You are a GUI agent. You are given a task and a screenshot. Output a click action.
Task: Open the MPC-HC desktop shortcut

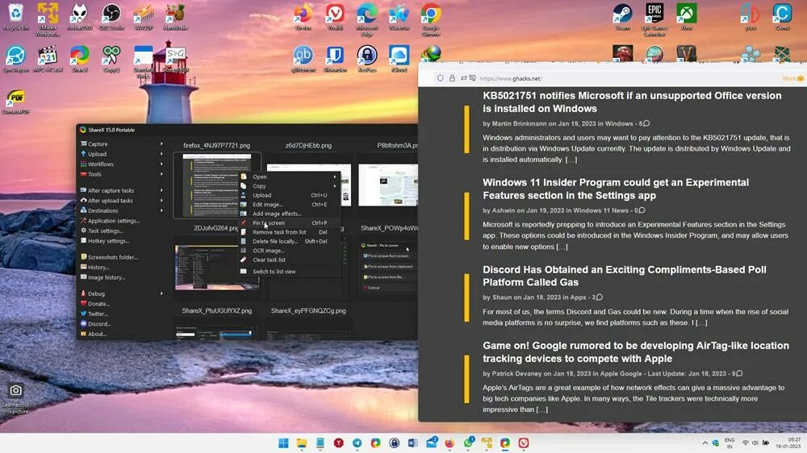pos(48,59)
